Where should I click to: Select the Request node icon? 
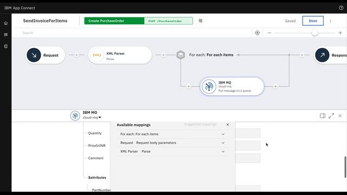pos(34,55)
